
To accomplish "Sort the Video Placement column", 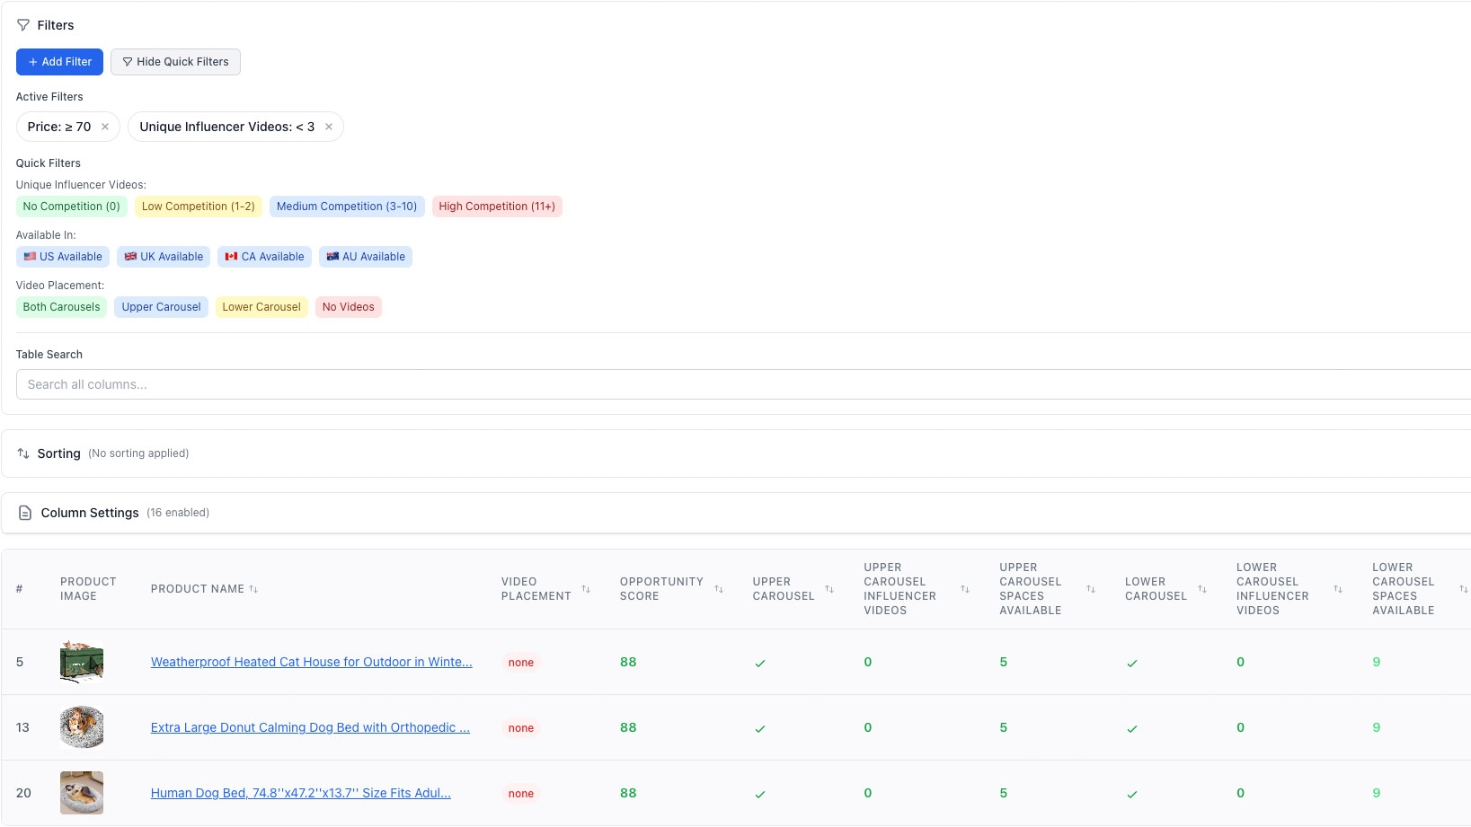I will click(586, 589).
